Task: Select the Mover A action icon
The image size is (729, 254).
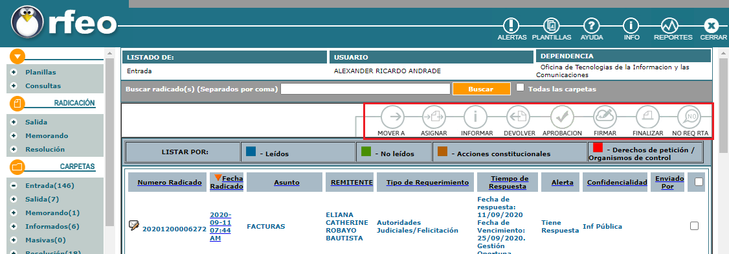Action: (393, 117)
